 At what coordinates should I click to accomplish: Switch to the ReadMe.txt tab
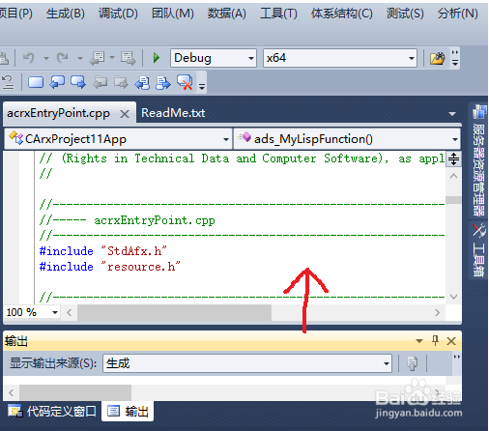pyautogui.click(x=173, y=113)
